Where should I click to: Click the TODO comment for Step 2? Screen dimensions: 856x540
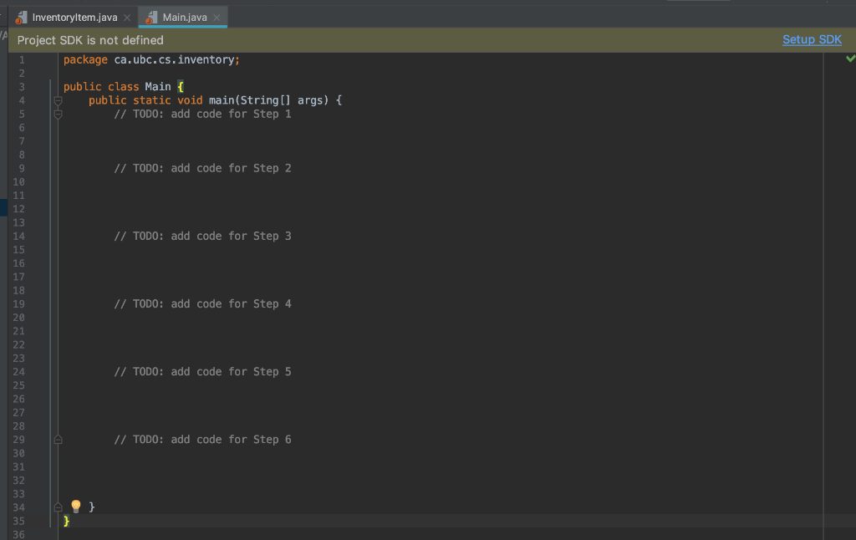coord(202,168)
